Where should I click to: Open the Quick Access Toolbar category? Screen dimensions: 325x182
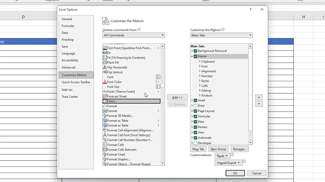click(76, 82)
